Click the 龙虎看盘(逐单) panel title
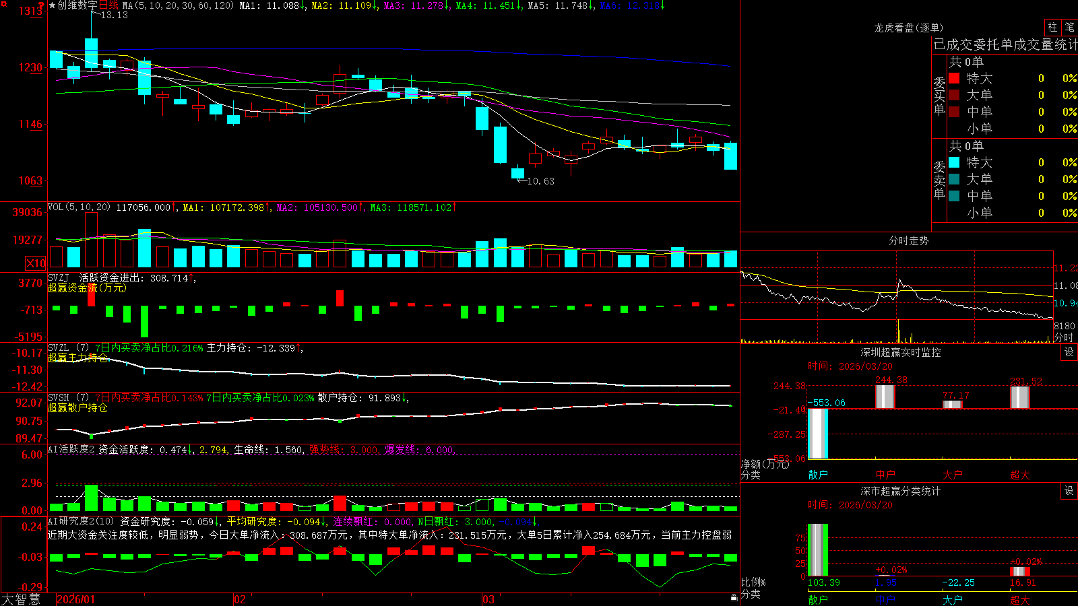The width and height of the screenshot is (1078, 606). click(908, 28)
